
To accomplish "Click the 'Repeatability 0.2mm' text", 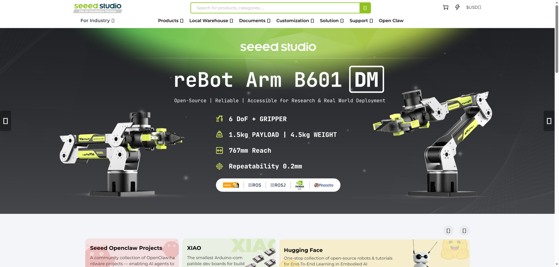I will pos(266,166).
